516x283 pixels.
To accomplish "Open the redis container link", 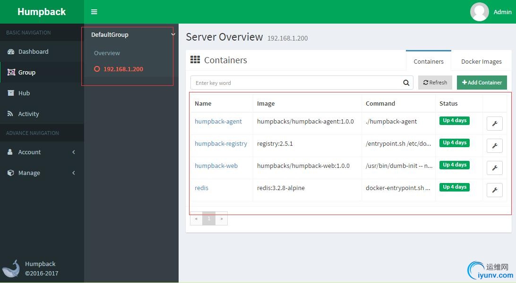I will point(201,188).
